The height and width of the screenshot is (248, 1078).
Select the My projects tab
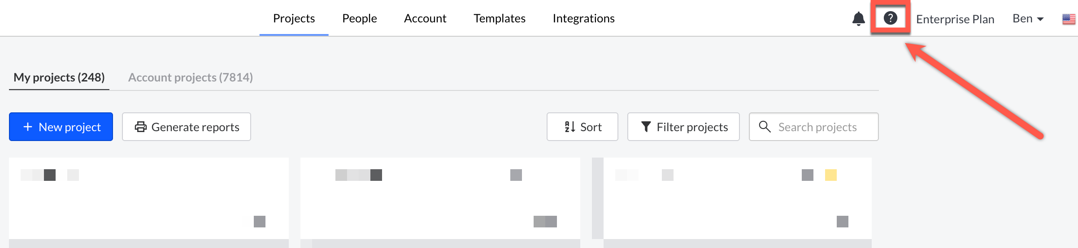pyautogui.click(x=59, y=77)
